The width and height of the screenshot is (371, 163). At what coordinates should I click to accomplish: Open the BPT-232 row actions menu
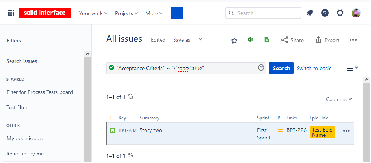point(346,131)
